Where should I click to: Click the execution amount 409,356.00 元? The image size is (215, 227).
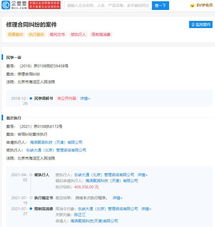coord(86,187)
